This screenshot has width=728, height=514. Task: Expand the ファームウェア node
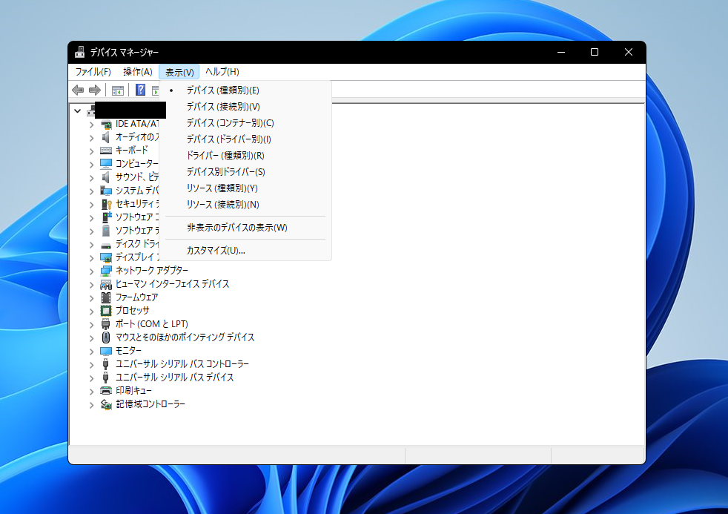click(91, 298)
